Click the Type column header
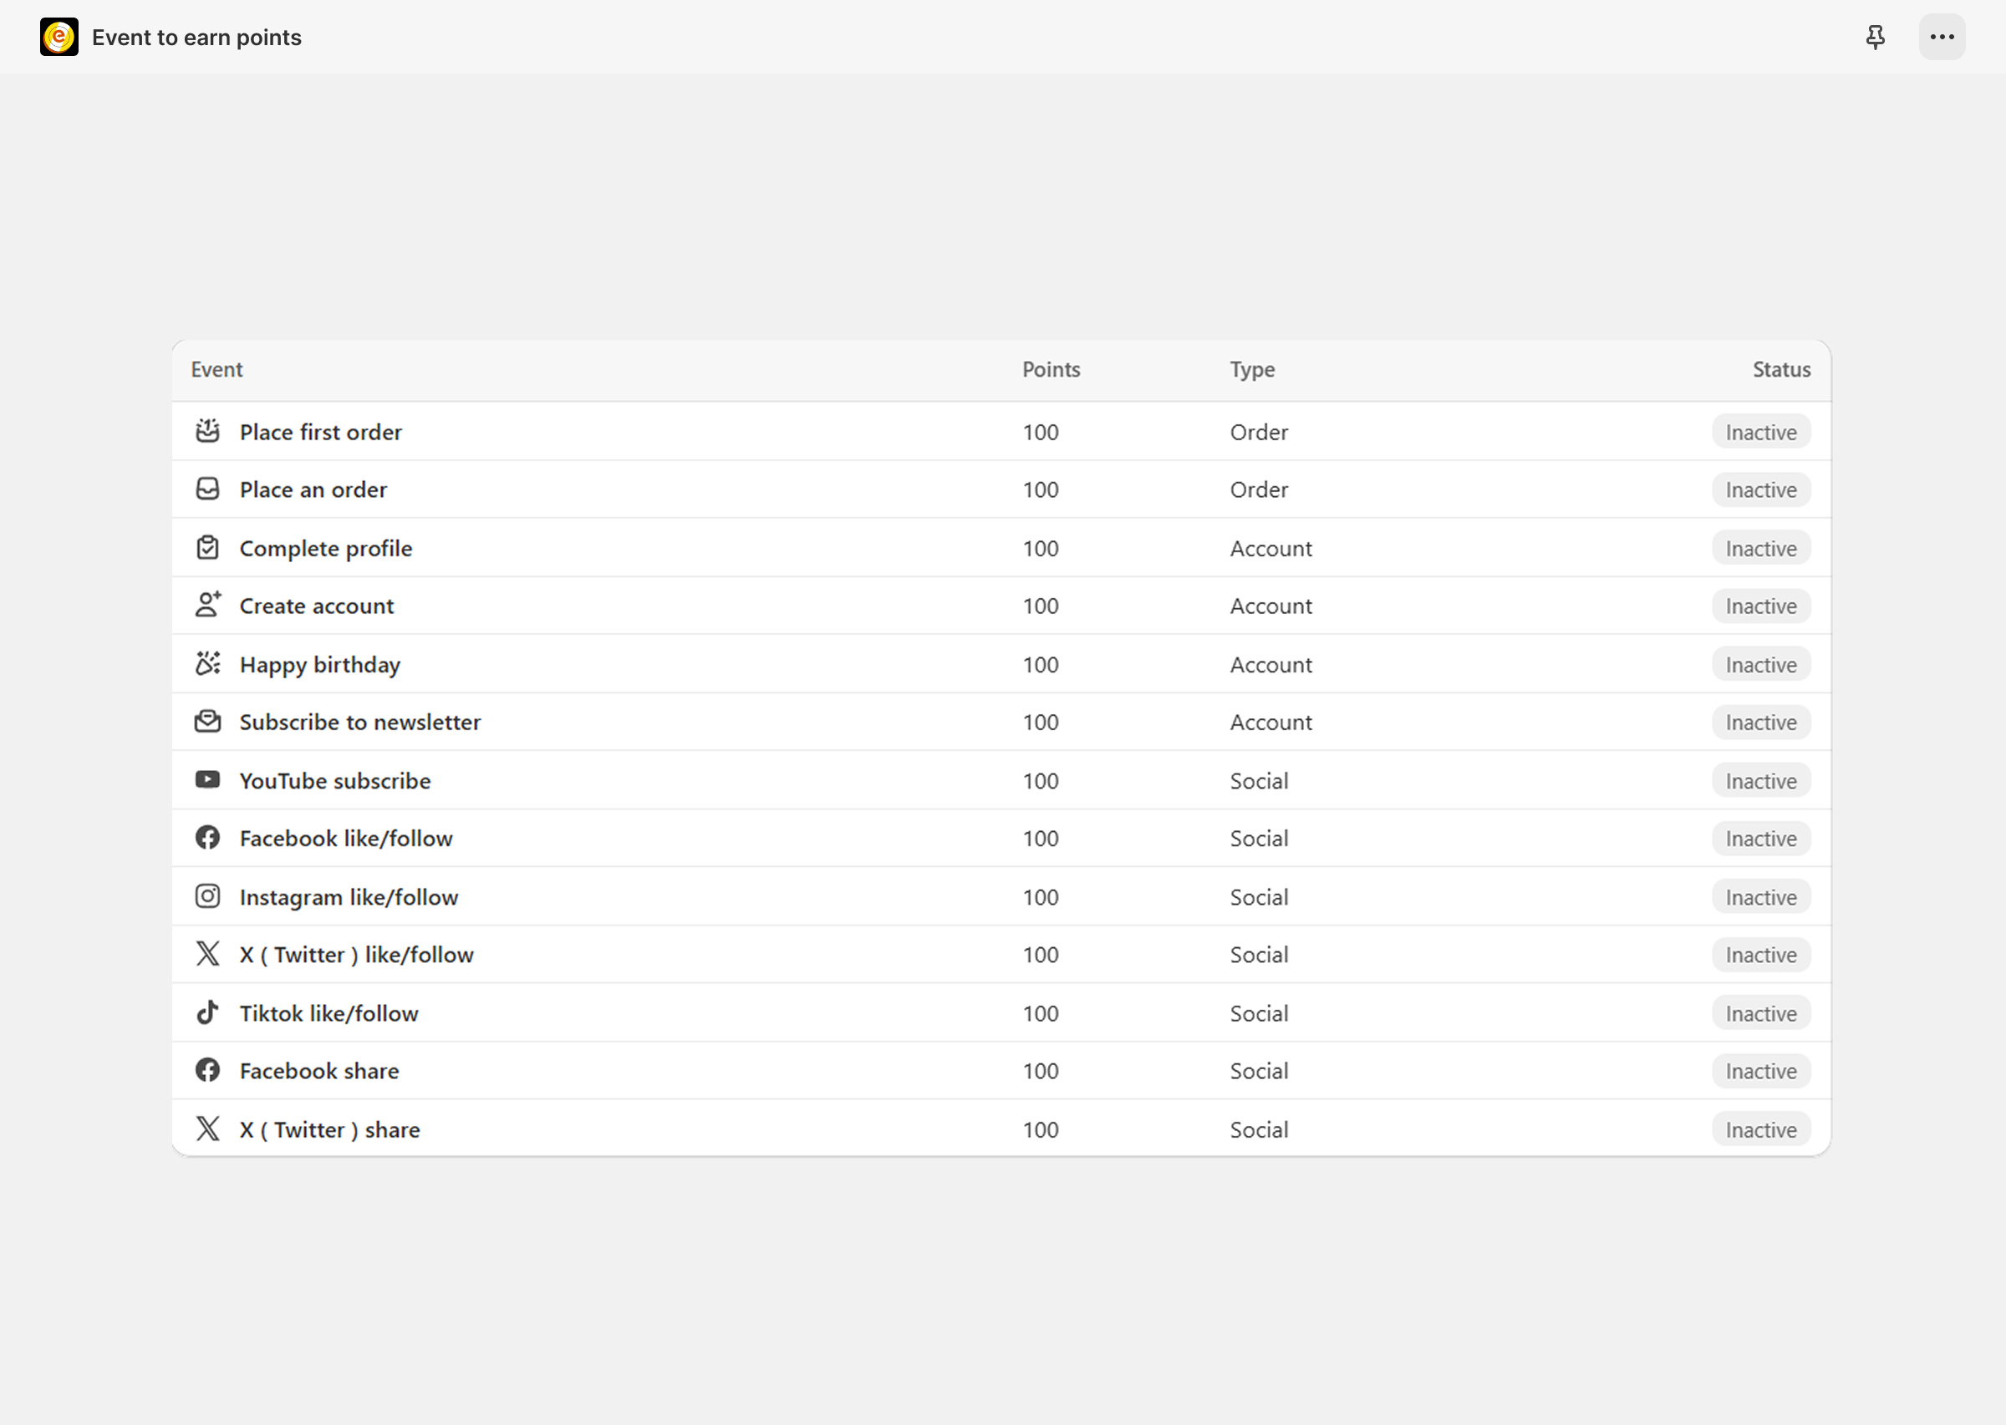2006x1425 pixels. pos(1252,370)
